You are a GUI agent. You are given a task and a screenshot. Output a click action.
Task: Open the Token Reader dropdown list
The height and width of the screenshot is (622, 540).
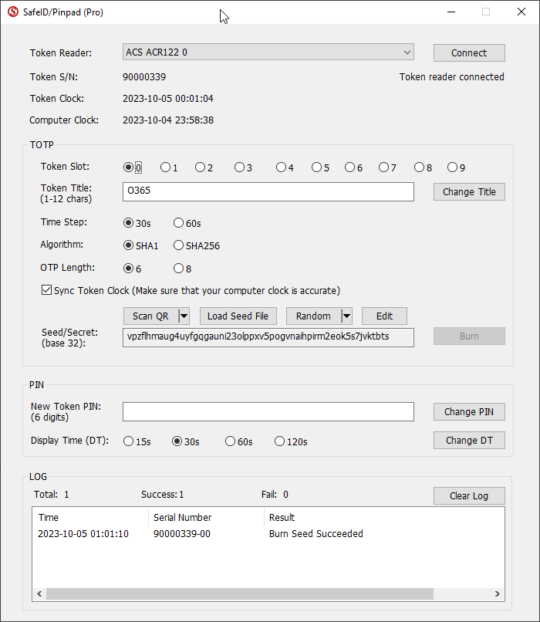tap(407, 52)
